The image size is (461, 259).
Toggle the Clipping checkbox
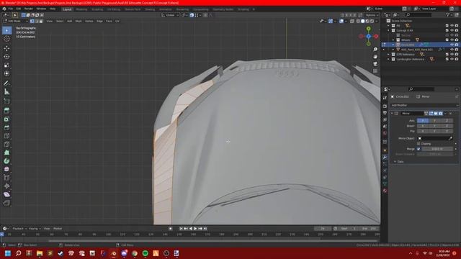click(x=419, y=144)
